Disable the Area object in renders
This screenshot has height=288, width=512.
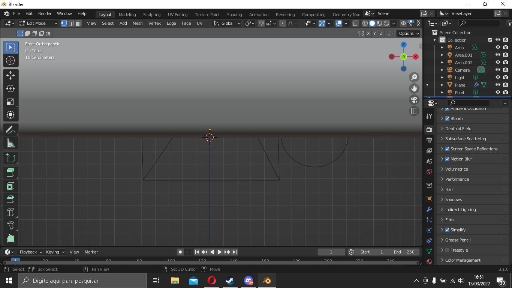(x=506, y=47)
